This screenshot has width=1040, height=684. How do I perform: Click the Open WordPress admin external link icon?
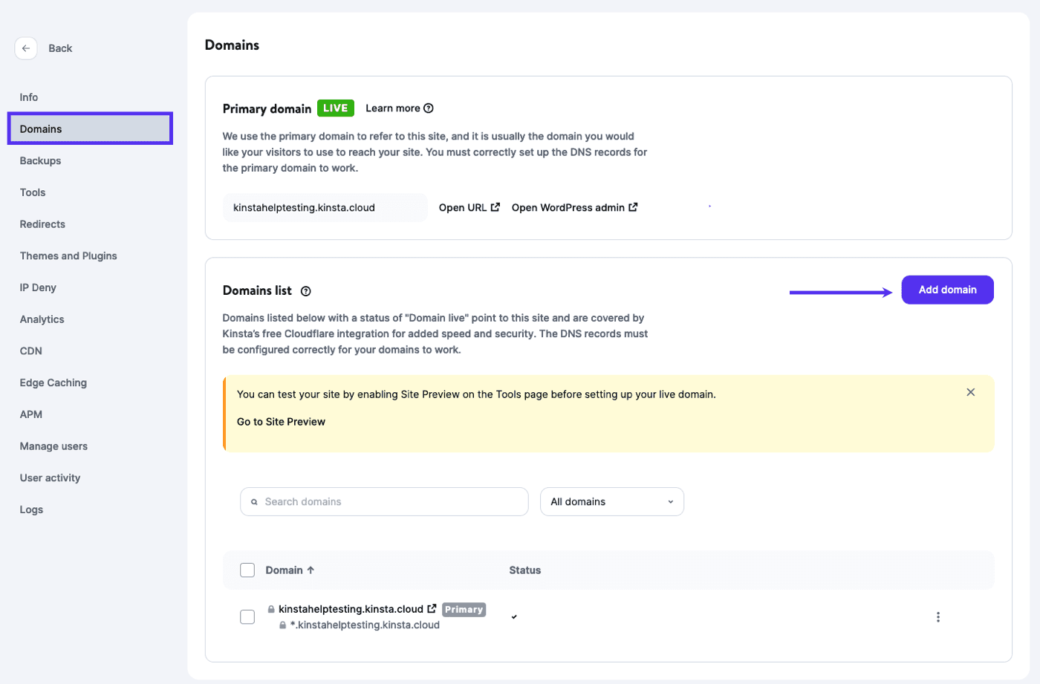632,207
